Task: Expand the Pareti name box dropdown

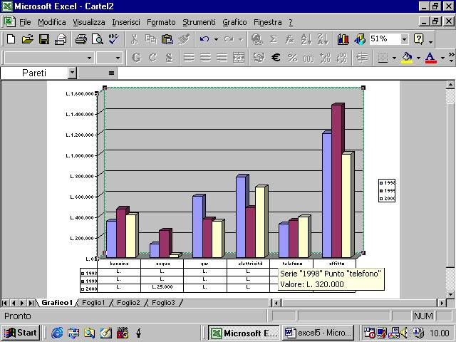Action: (72, 73)
